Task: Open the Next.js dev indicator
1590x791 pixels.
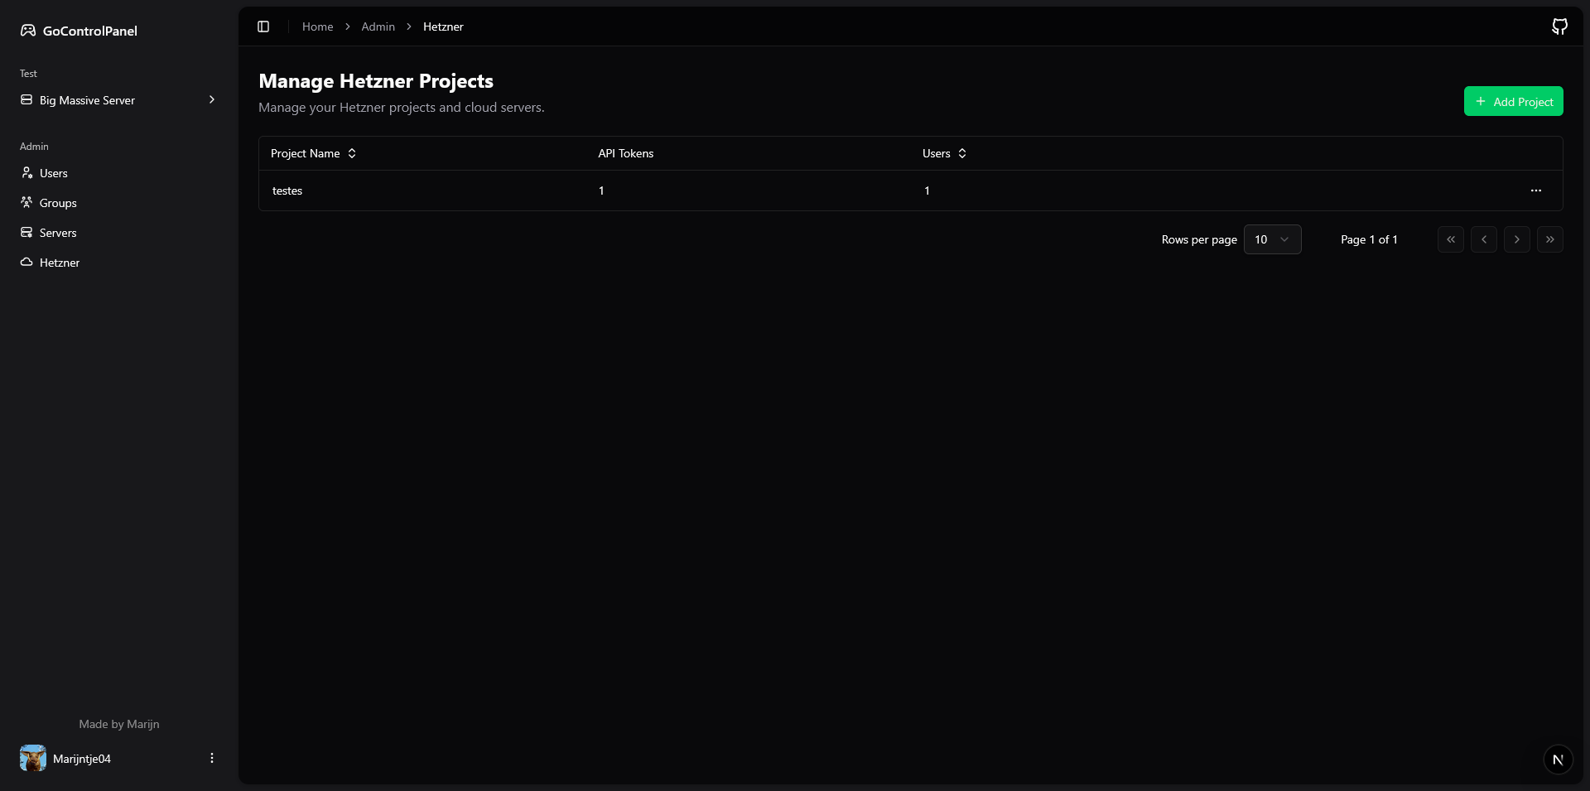Action: point(1558,760)
